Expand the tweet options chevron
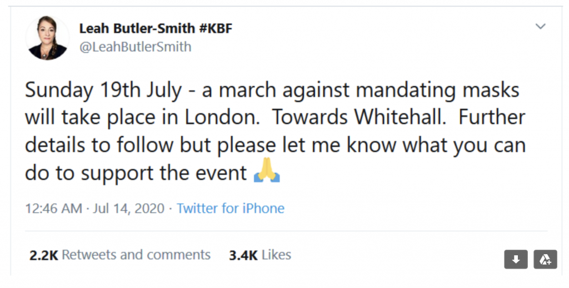Screen dimensions: 569x288 (540, 27)
